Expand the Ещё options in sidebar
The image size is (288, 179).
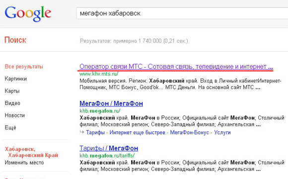pos(10,127)
